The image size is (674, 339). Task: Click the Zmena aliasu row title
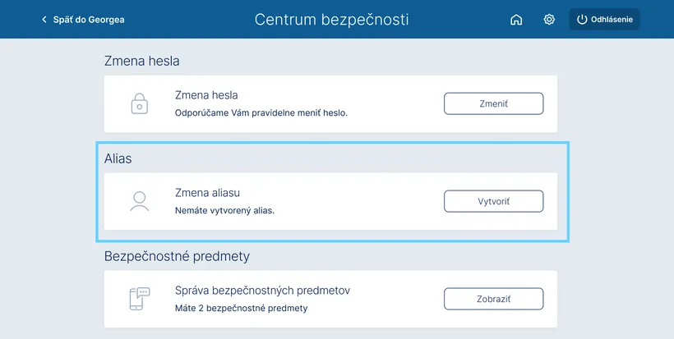[207, 193]
